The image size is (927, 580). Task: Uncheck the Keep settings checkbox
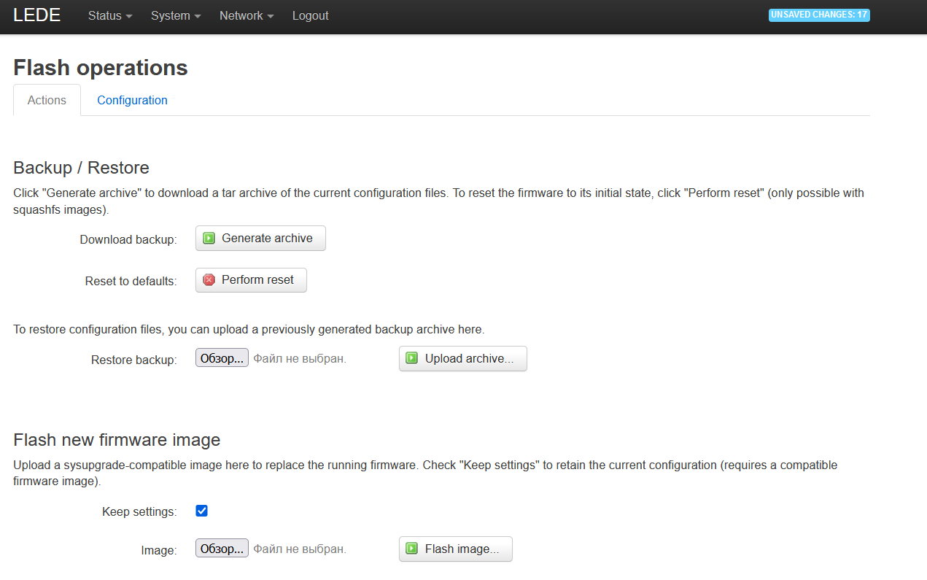point(202,511)
